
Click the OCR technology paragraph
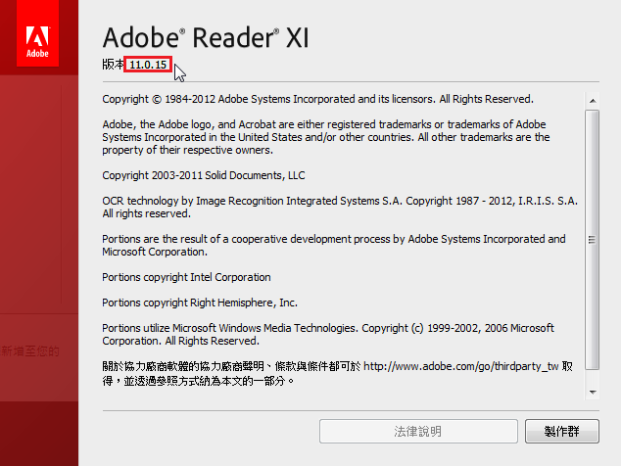click(x=340, y=208)
